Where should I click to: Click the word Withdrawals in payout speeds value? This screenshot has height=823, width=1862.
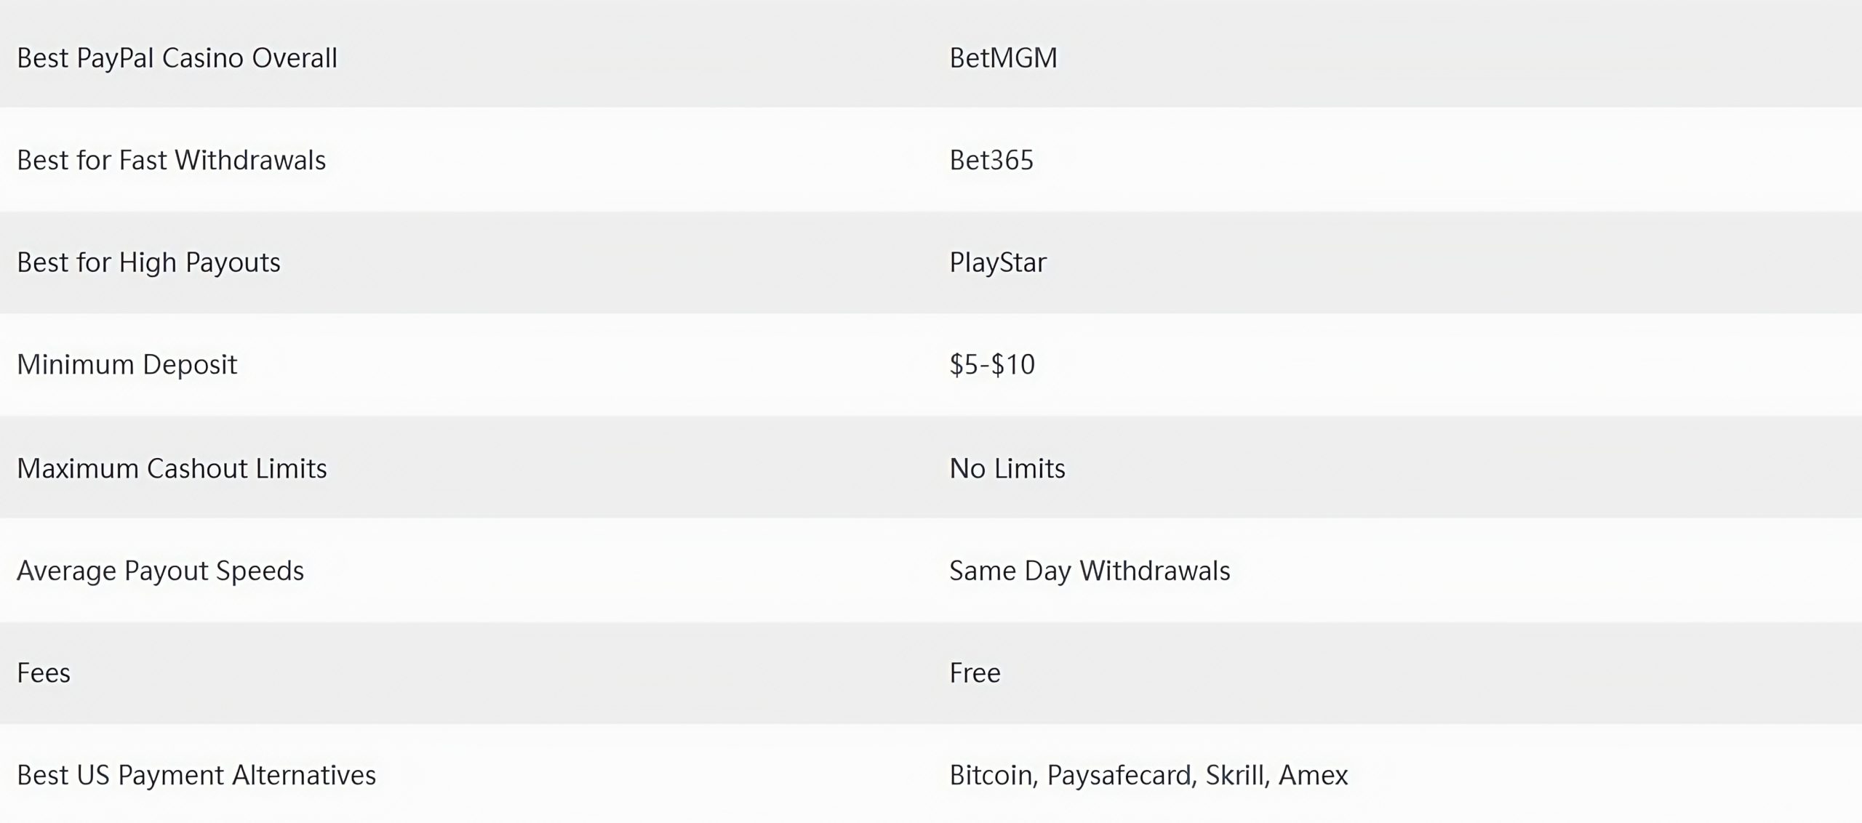1155,571
